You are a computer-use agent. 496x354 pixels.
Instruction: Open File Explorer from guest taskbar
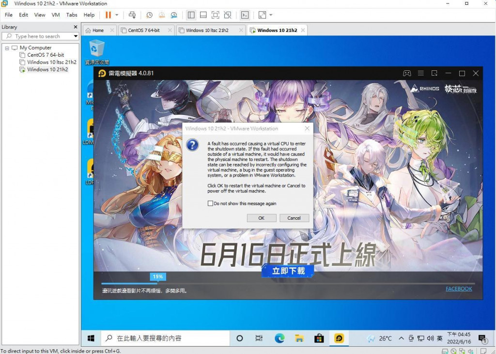[x=299, y=338]
